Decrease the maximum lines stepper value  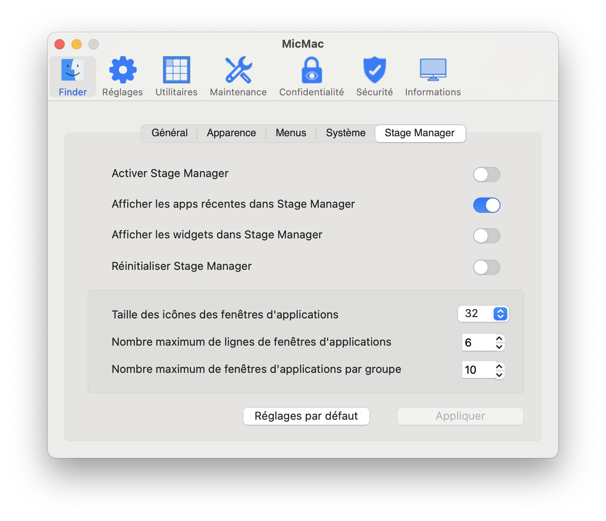pos(500,347)
